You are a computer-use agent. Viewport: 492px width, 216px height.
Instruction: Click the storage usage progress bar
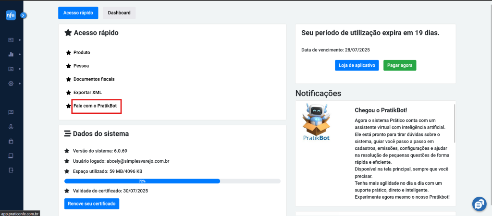pos(172,181)
